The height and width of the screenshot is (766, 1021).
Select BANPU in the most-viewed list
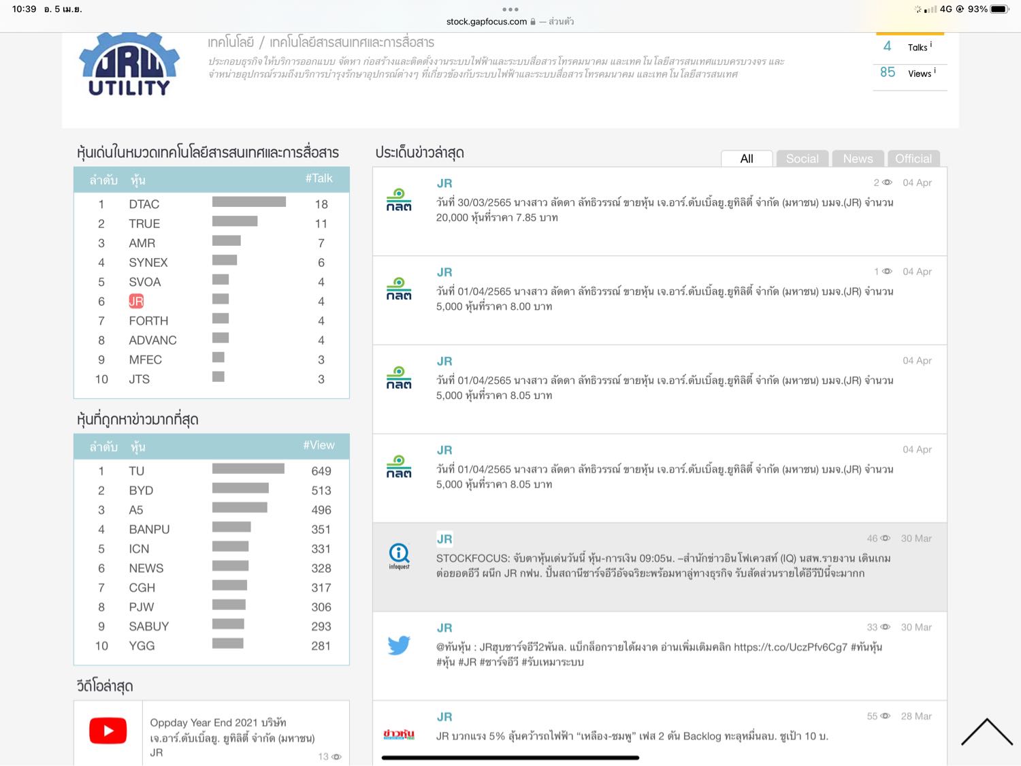(149, 530)
